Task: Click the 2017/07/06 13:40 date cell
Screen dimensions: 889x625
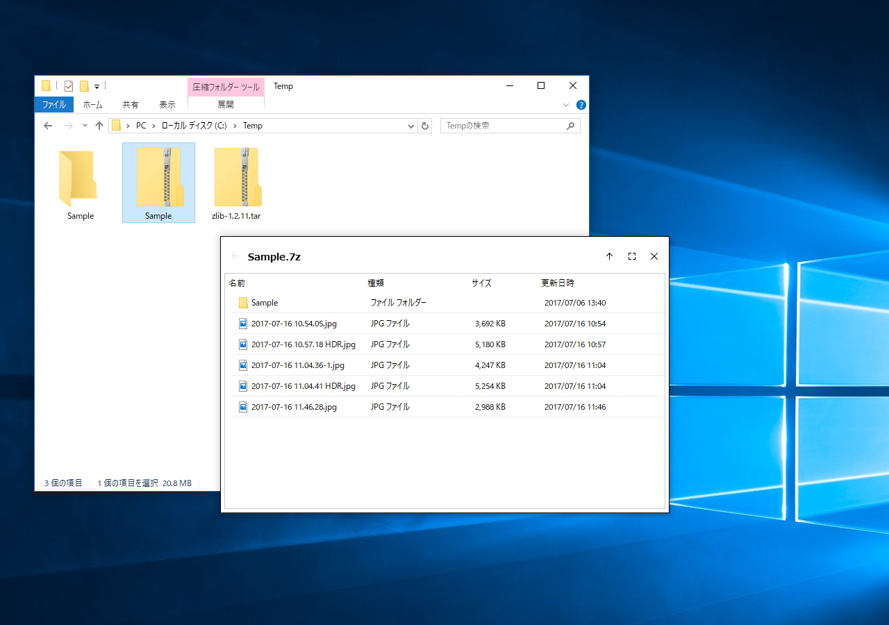Action: pyautogui.click(x=575, y=303)
